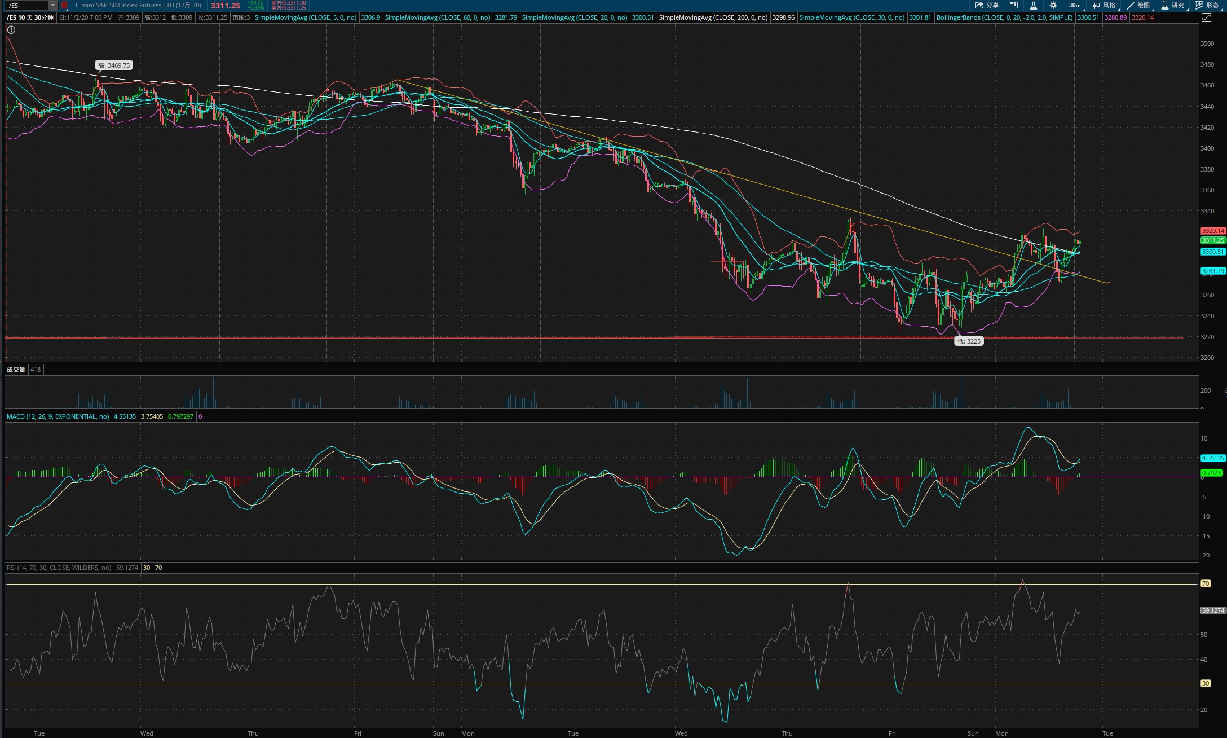Click the open value 开:3309
This screenshot has height=738, width=1227.
(129, 17)
